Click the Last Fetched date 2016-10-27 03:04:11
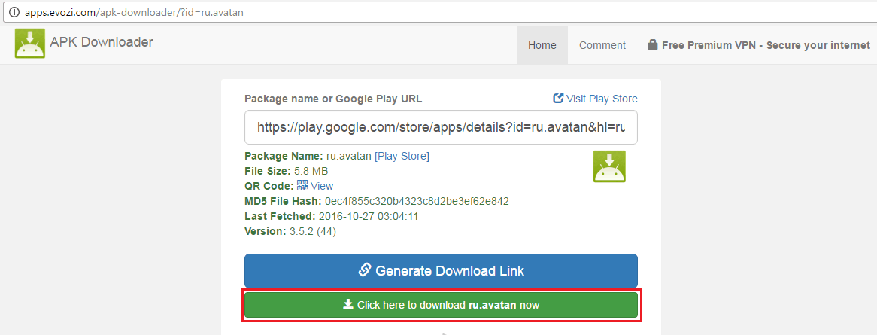The height and width of the screenshot is (335, 877). [369, 216]
